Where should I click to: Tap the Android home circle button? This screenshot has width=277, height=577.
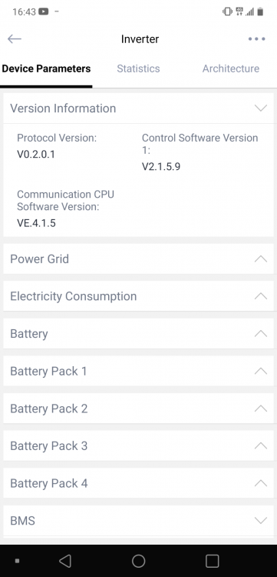tap(139, 561)
